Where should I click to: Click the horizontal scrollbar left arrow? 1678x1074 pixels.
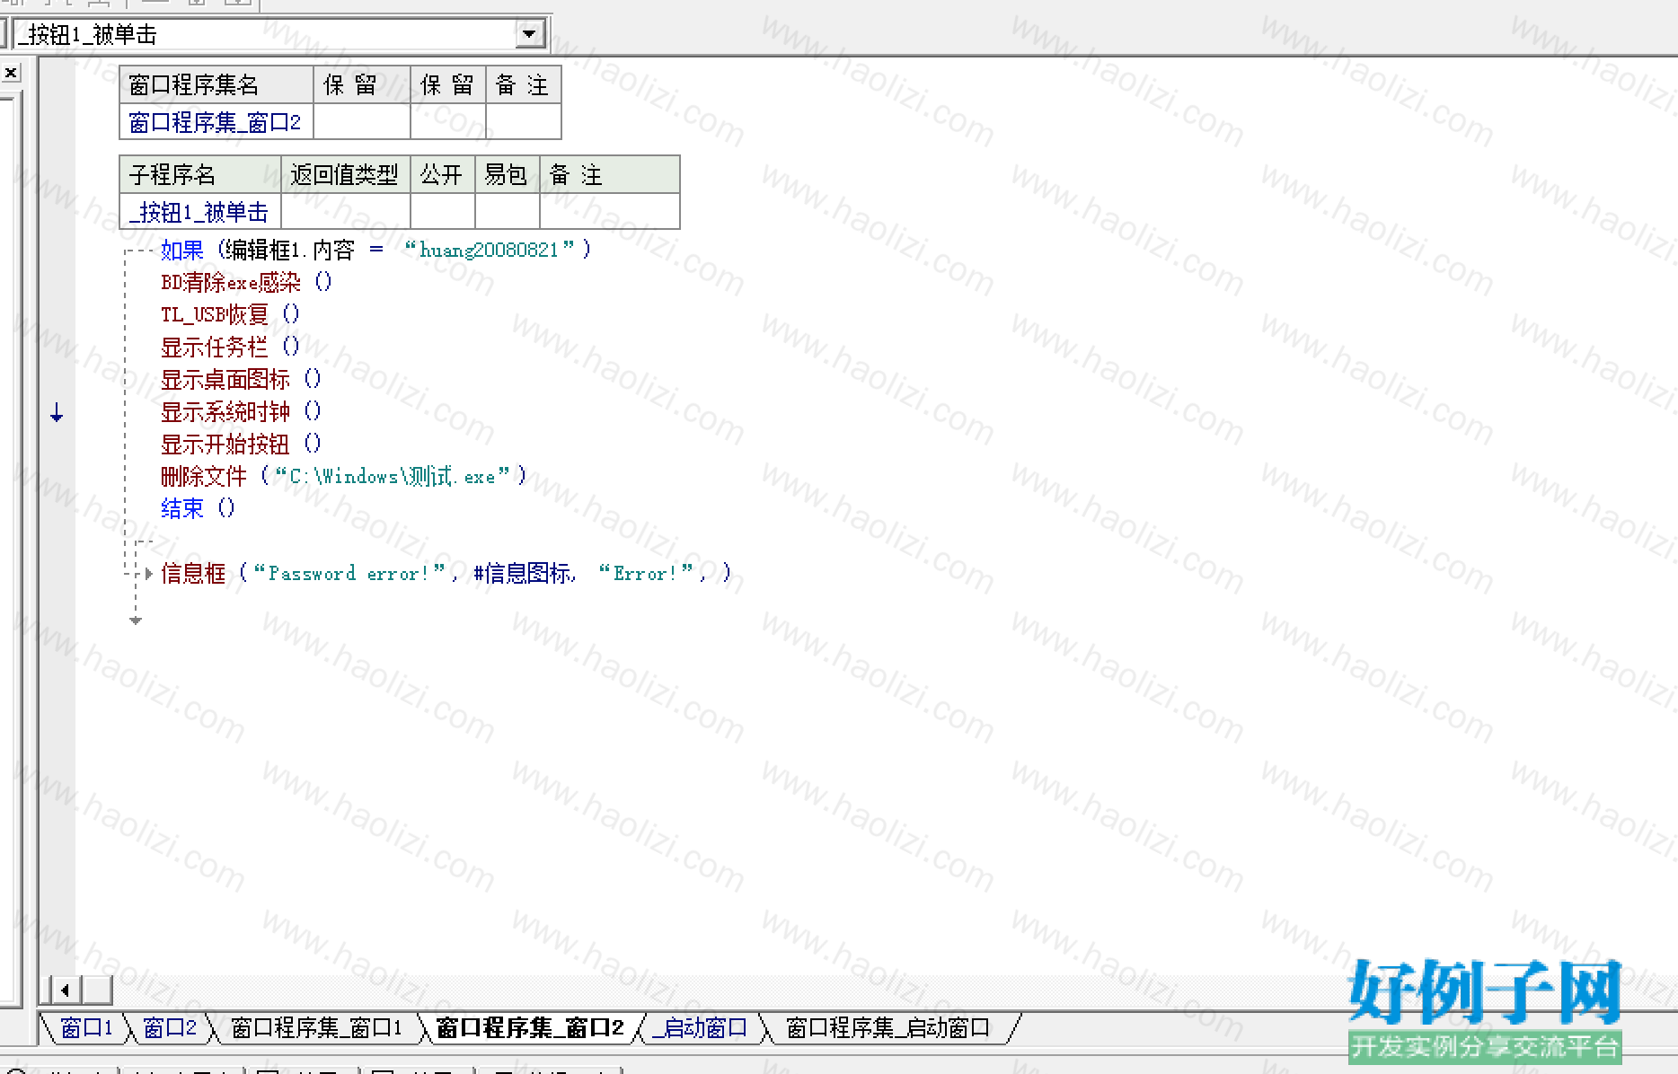[65, 990]
